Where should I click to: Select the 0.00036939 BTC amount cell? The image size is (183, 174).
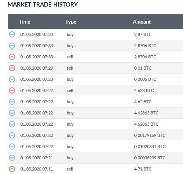coord(150,158)
